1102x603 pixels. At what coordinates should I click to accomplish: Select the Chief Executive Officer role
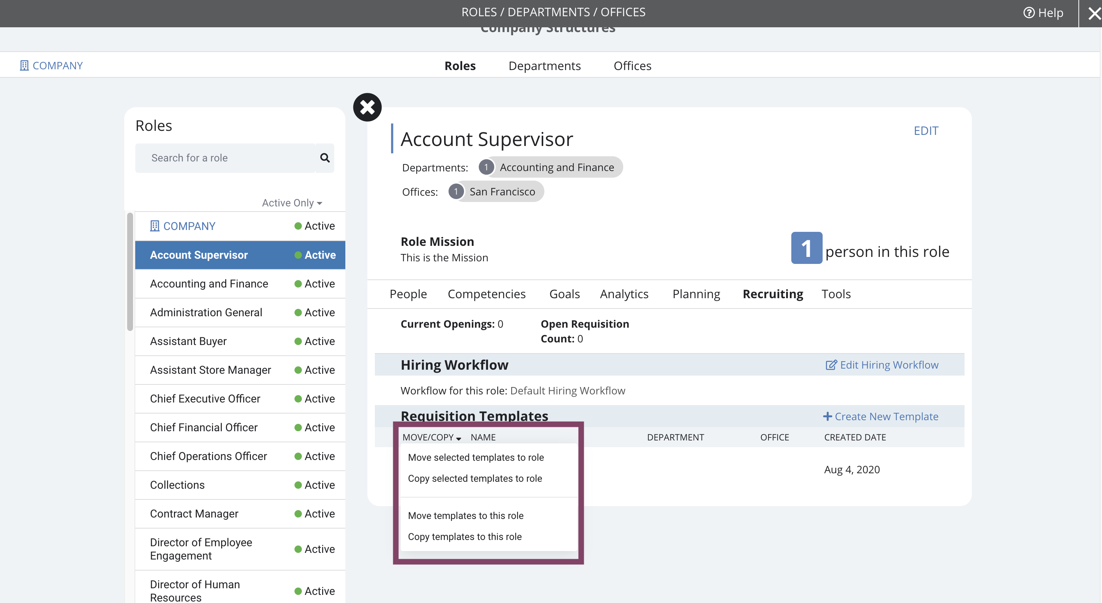(240, 399)
